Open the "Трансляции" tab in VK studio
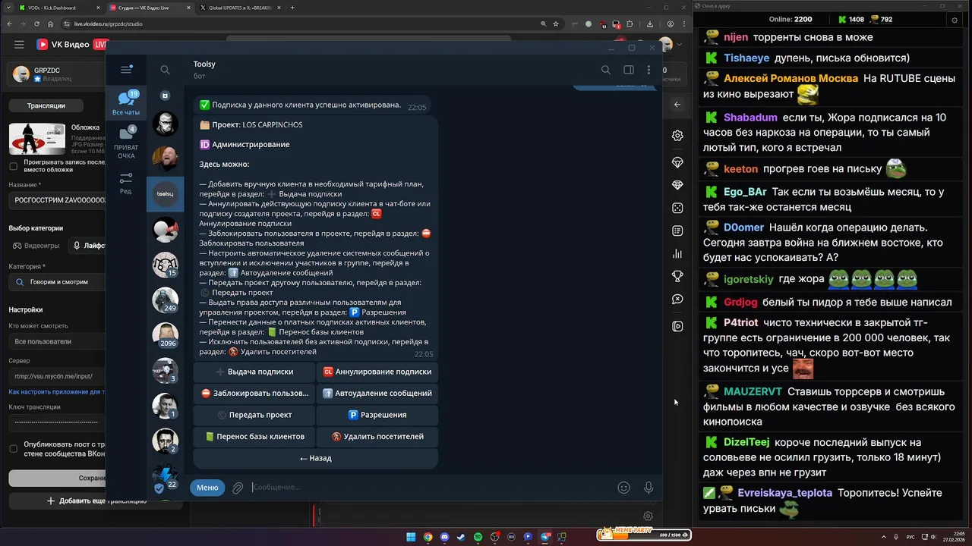The image size is (972, 546). [x=46, y=105]
